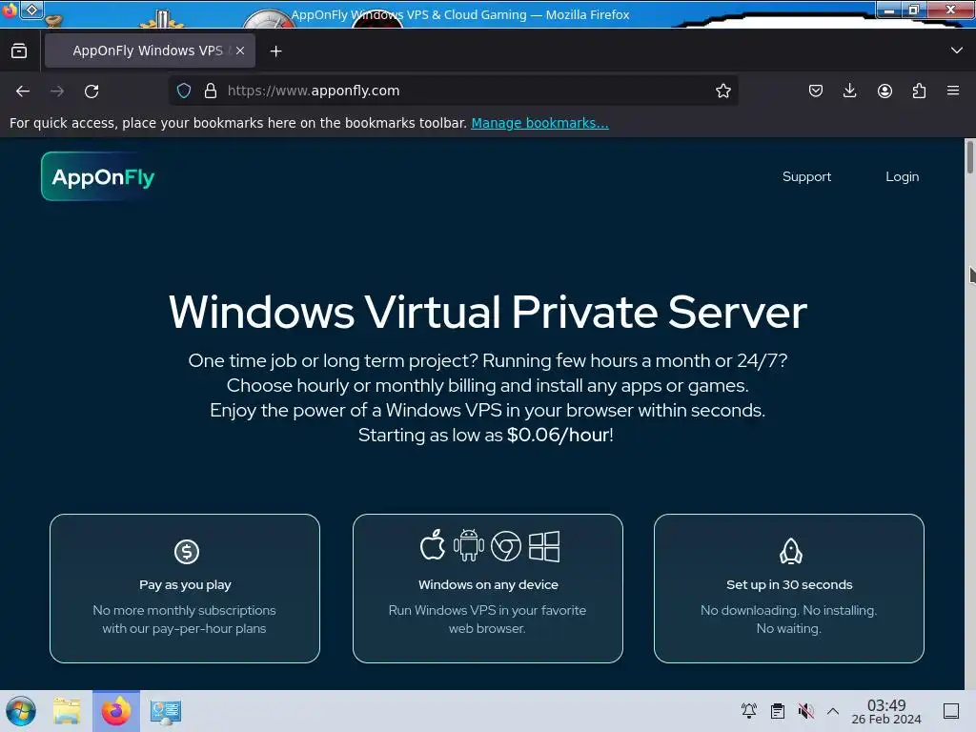
Task: Open recent browsing view icon
Action: click(x=19, y=51)
